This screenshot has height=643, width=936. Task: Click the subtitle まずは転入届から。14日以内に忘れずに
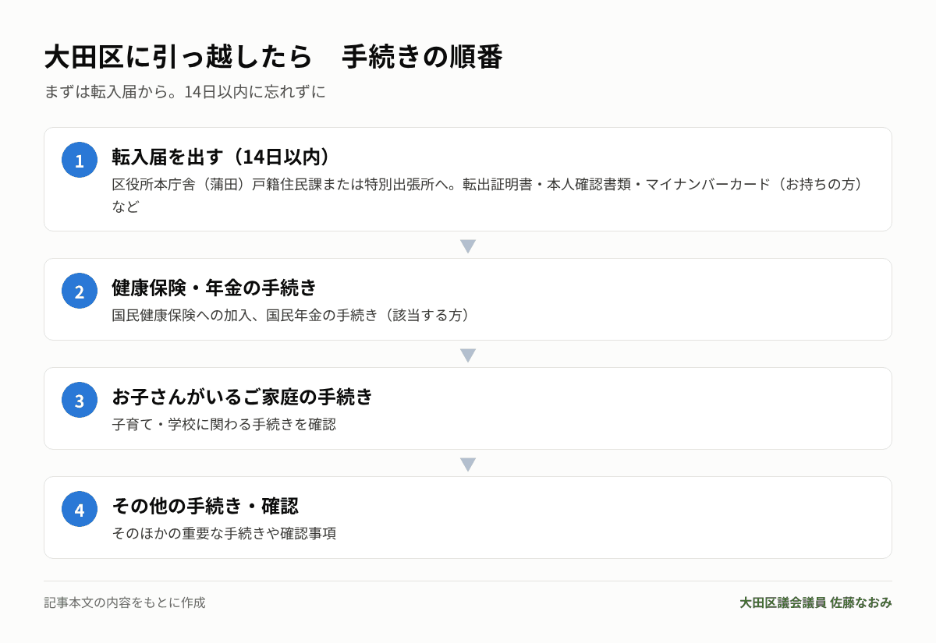click(185, 92)
